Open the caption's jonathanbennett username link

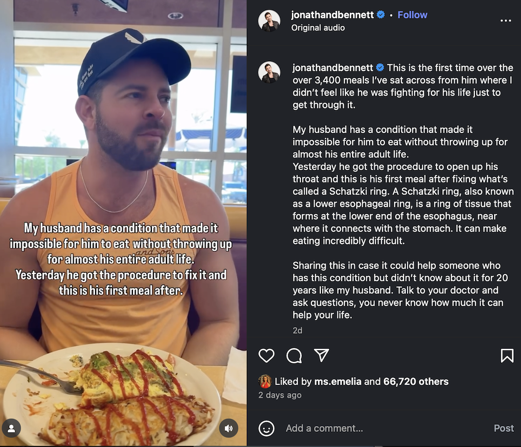pos(333,67)
